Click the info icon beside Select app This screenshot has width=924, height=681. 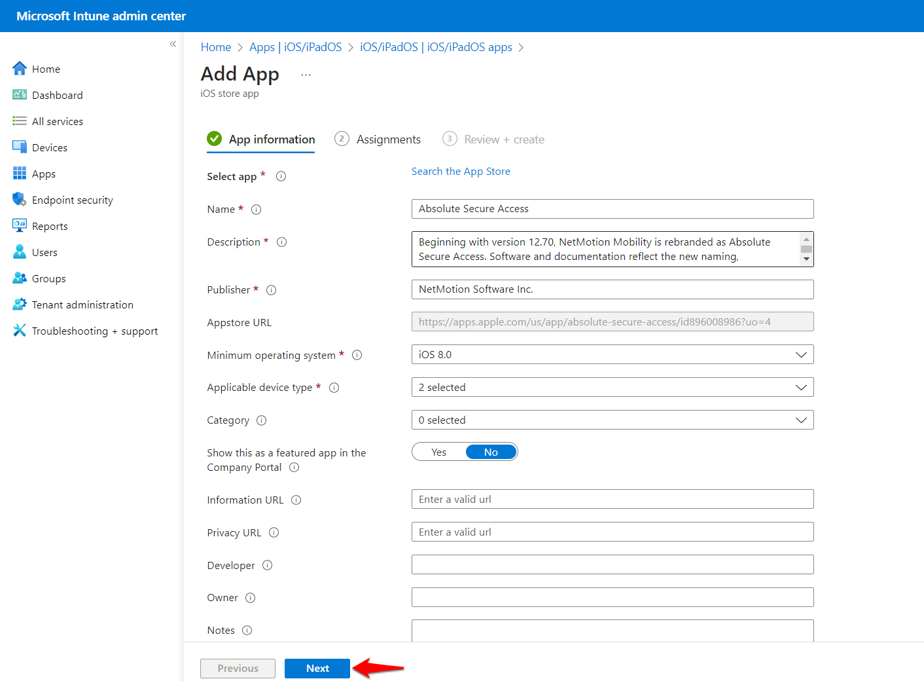281,176
